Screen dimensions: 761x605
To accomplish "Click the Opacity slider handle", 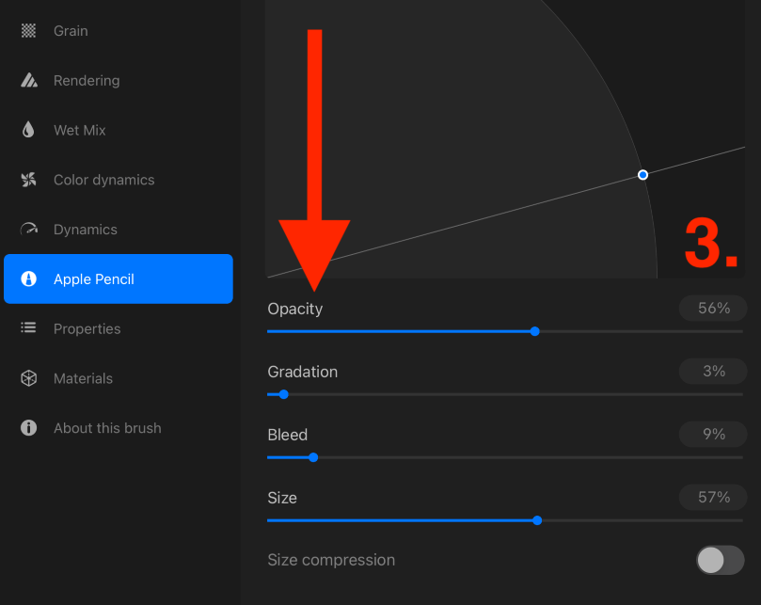I will (535, 331).
